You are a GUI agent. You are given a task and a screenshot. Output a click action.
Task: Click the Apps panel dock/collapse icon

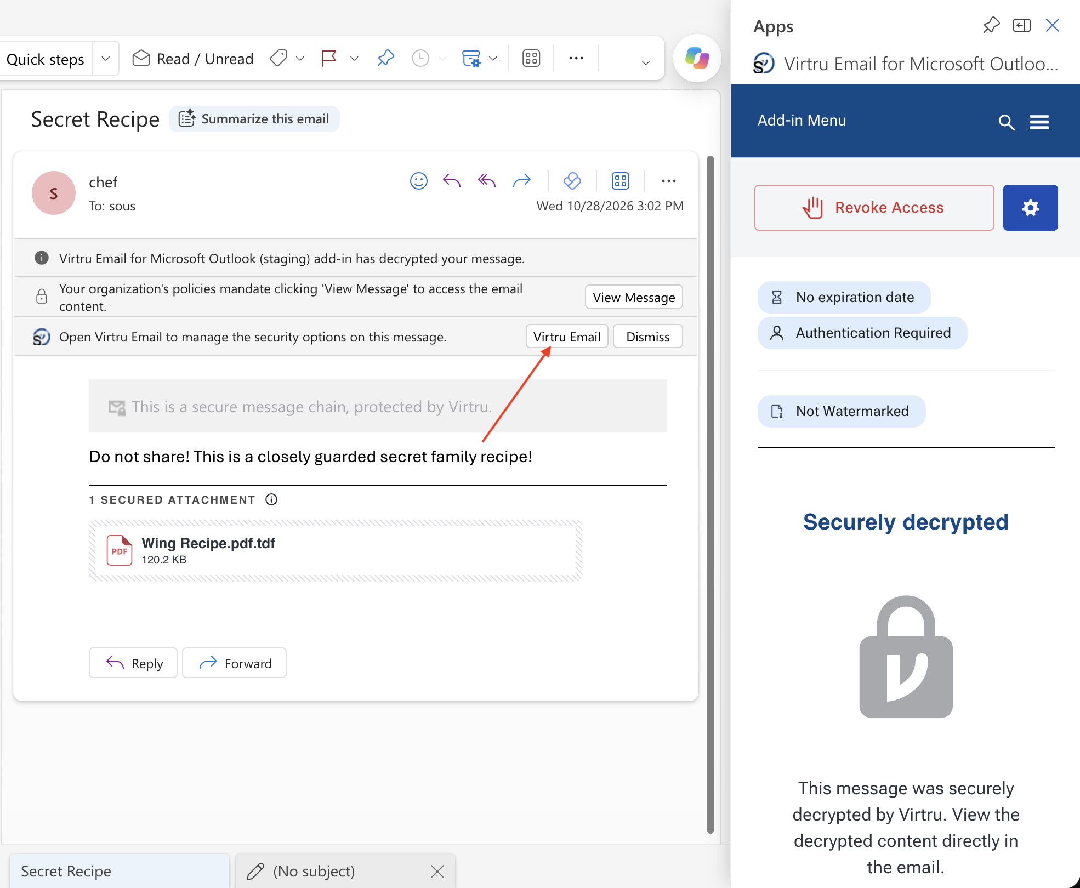coord(1022,25)
